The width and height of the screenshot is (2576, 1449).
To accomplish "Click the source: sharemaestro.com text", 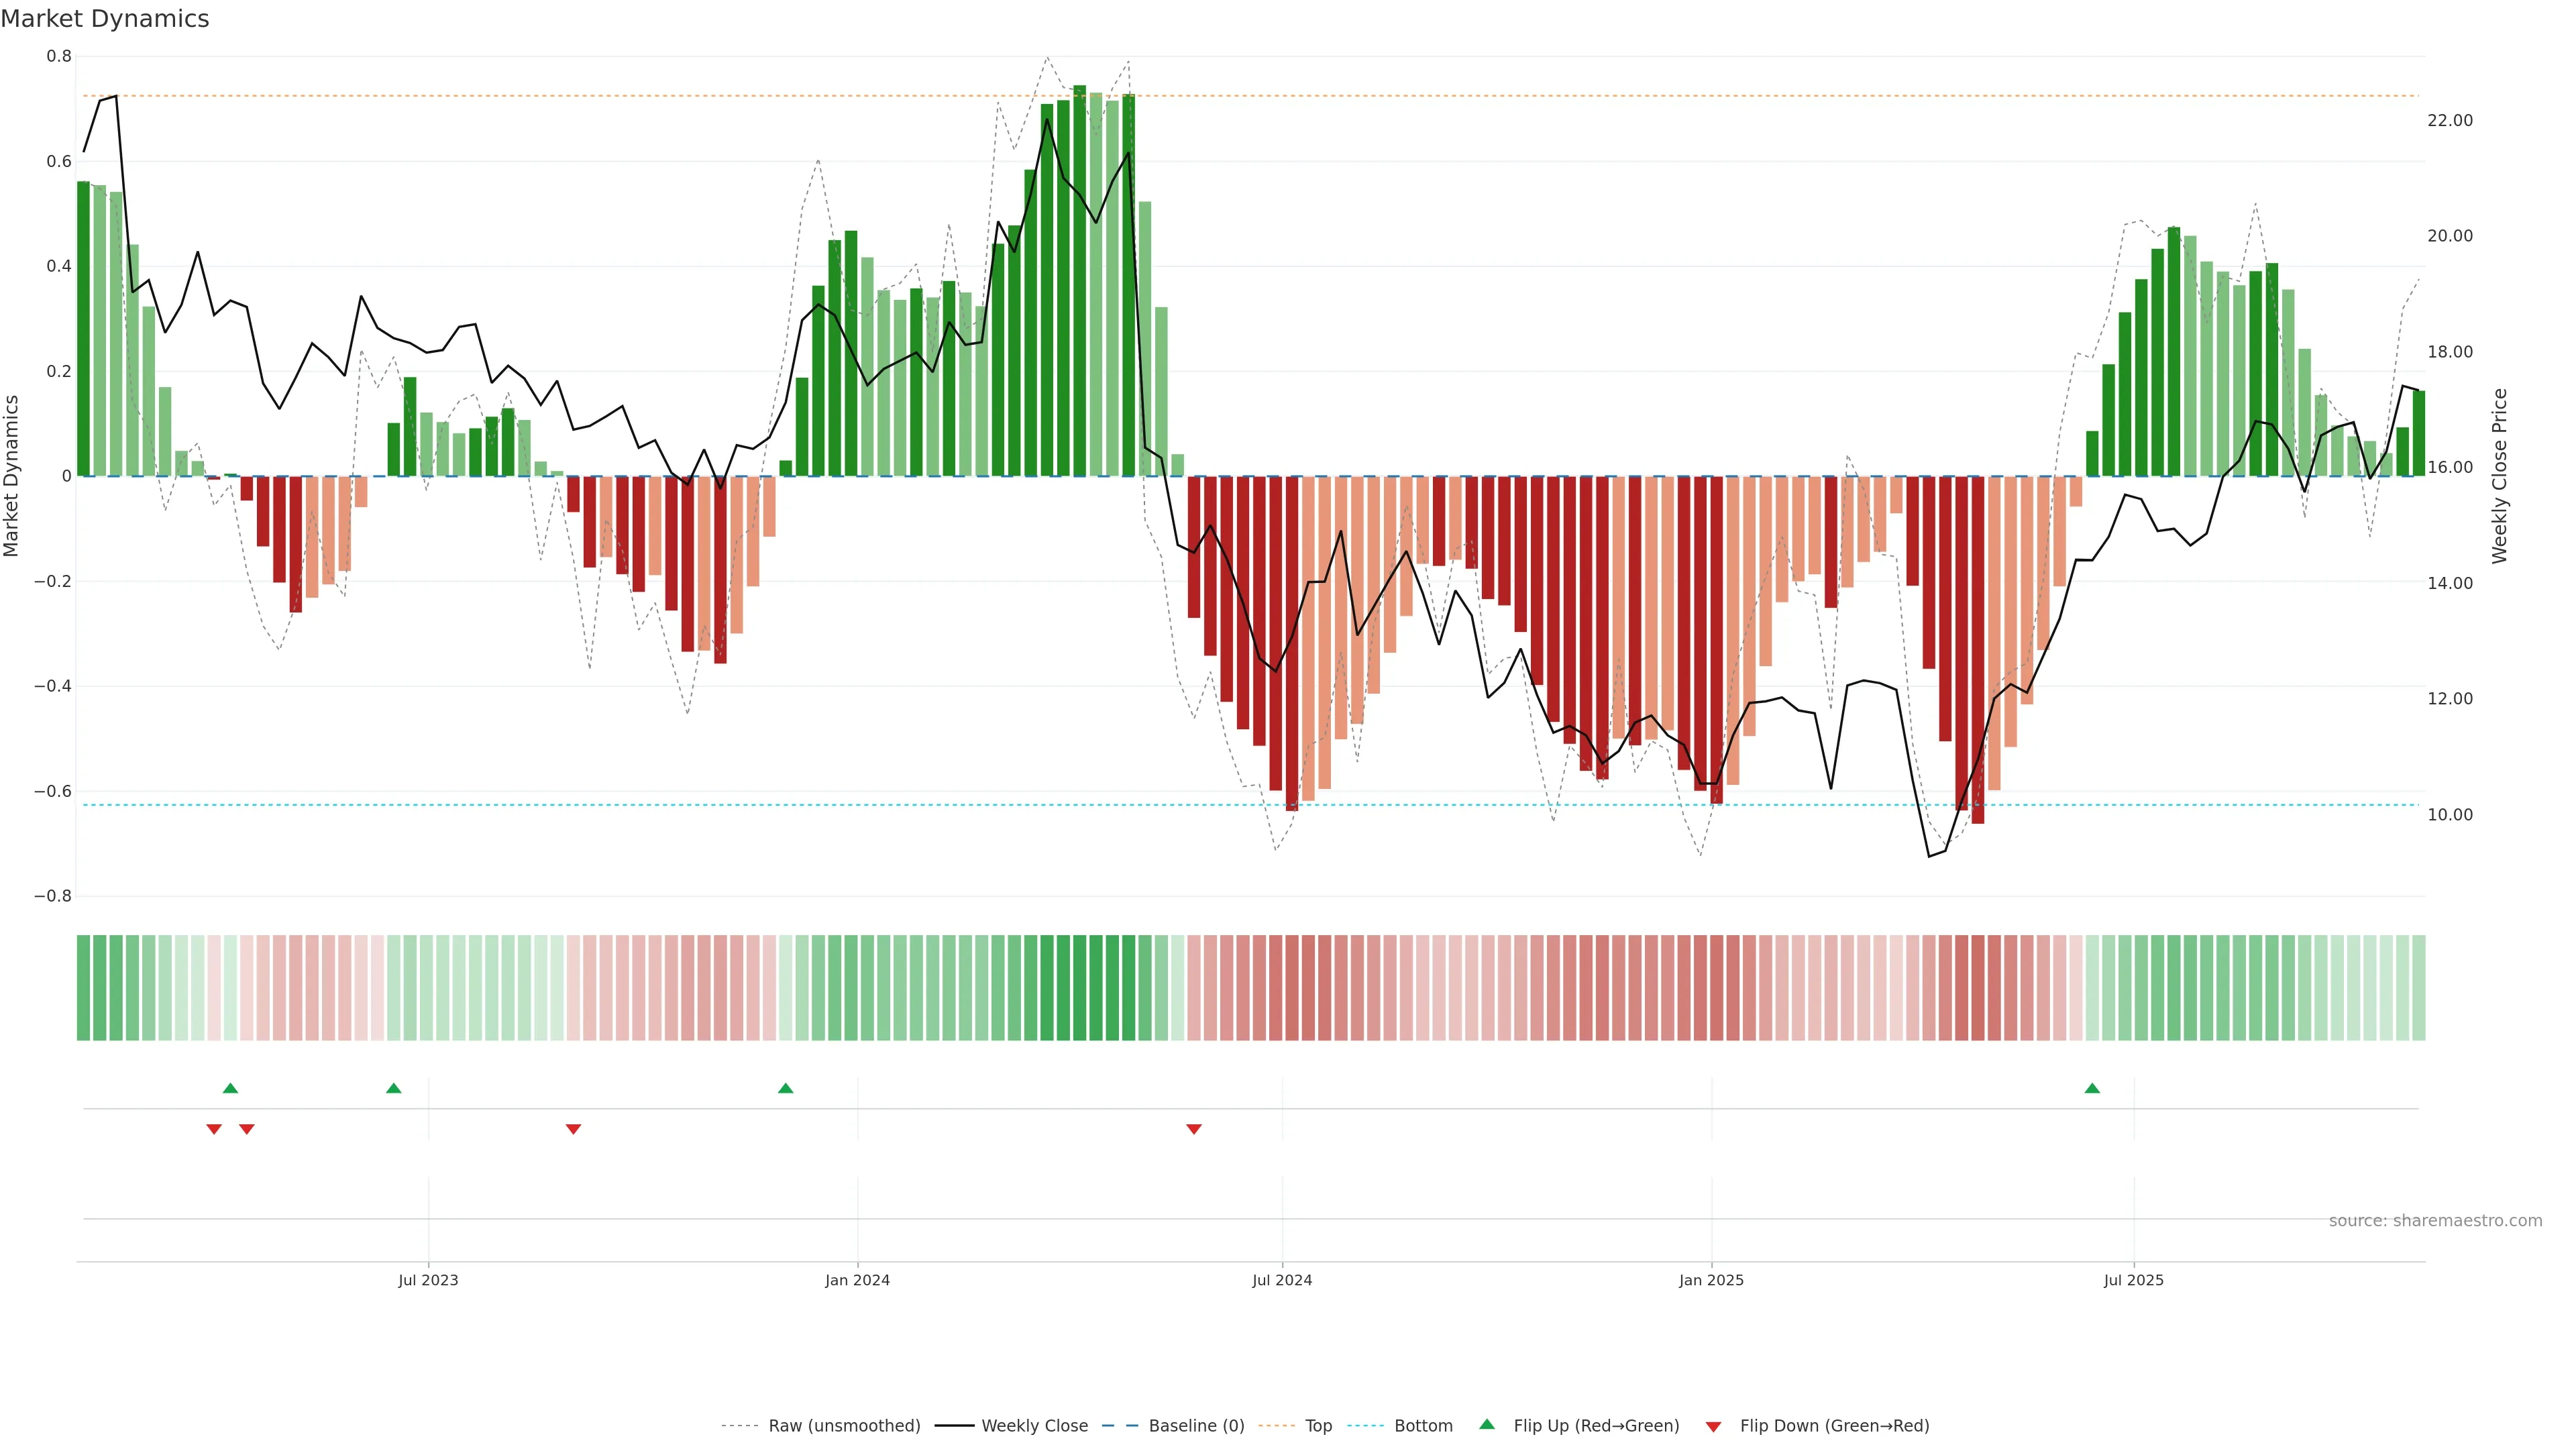I will click(x=2435, y=1220).
